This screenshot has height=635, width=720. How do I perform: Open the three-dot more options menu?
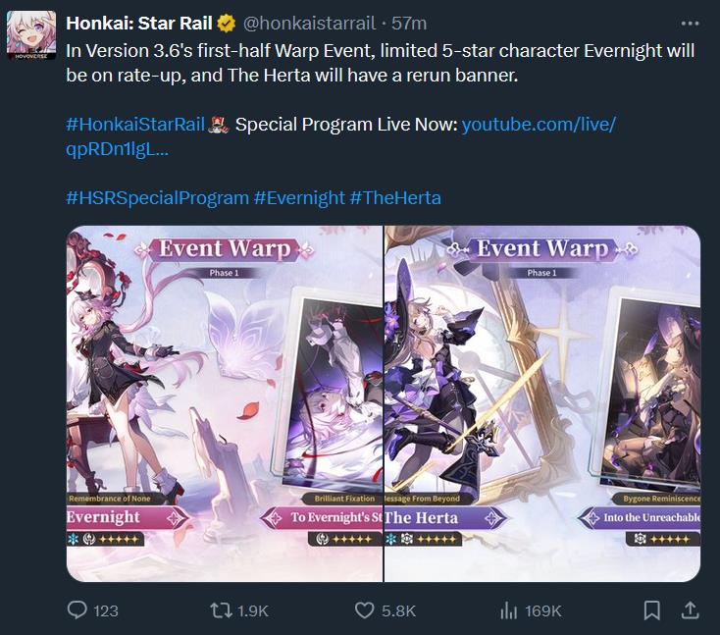(x=690, y=24)
